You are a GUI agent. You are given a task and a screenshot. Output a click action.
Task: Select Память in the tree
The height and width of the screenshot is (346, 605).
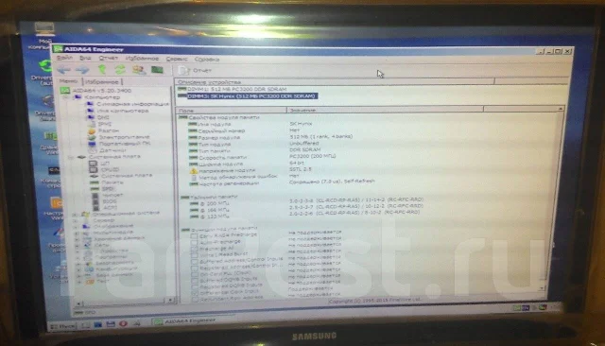[x=112, y=182]
